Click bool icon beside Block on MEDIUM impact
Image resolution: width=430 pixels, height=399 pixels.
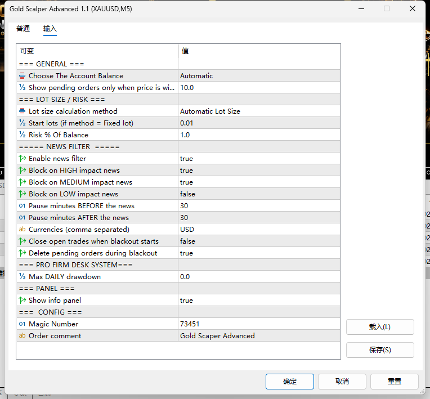[22, 182]
